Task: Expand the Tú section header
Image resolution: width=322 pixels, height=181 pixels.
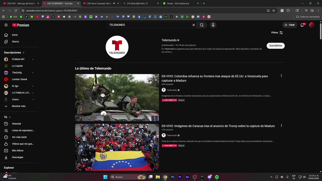Action: [x=7, y=117]
